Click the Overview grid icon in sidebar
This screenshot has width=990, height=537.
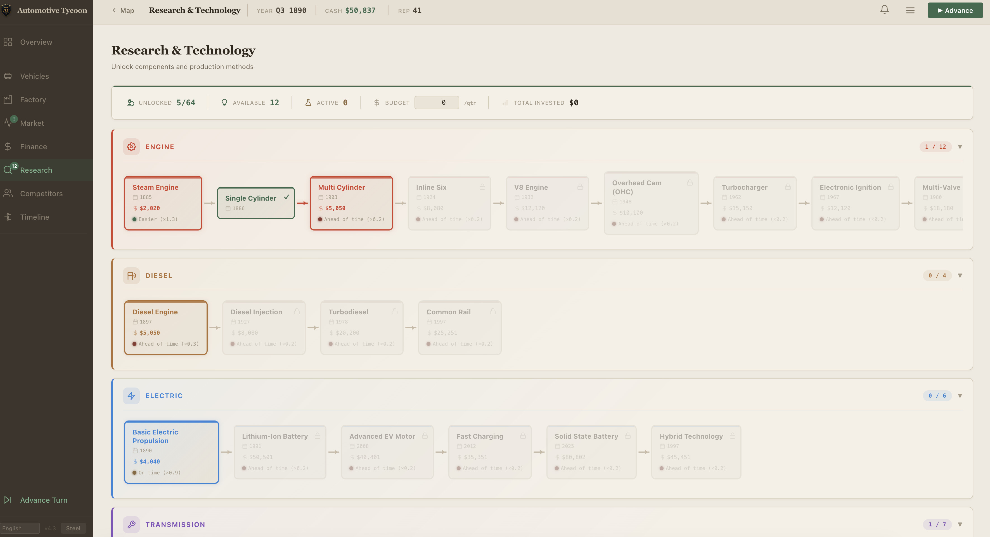tap(8, 42)
